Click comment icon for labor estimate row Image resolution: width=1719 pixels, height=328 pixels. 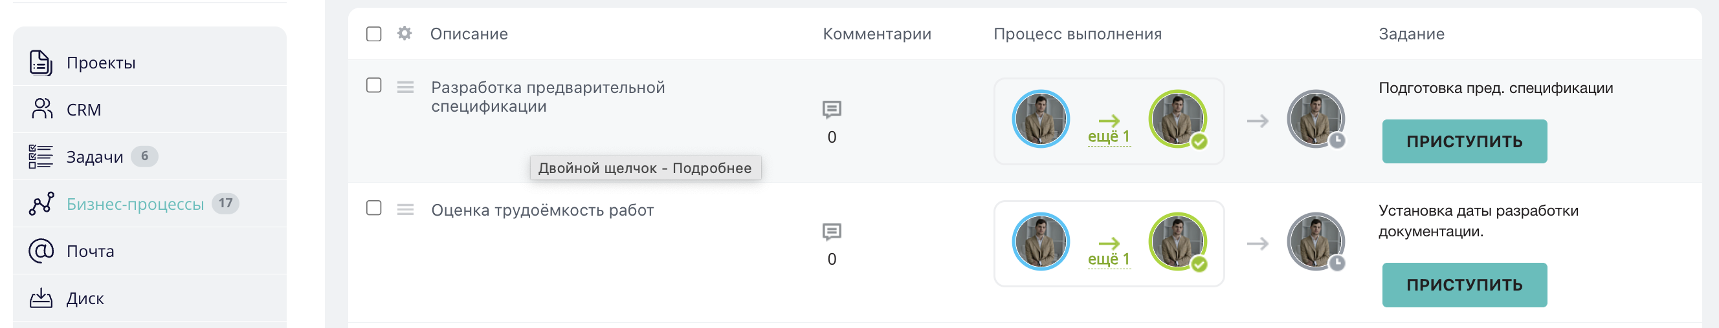(832, 232)
